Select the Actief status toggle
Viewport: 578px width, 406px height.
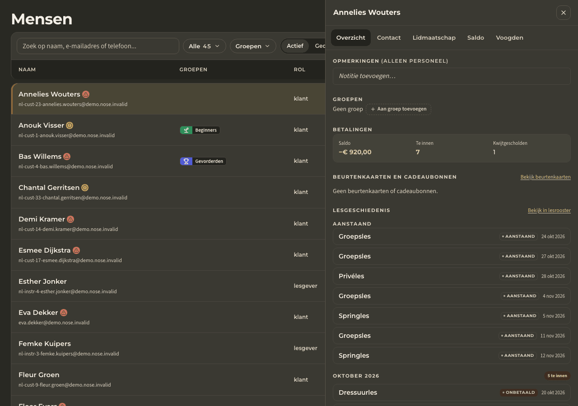295,46
